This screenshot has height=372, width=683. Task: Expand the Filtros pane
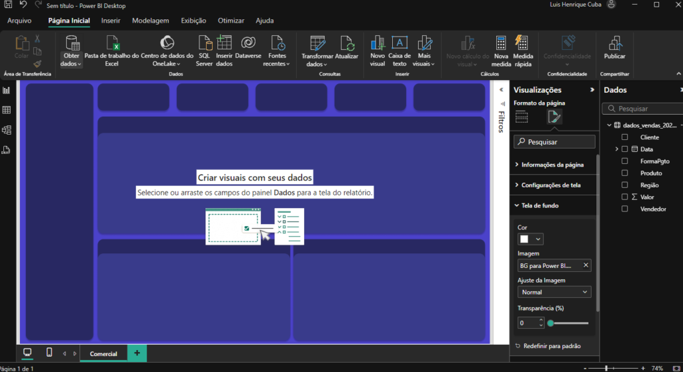(502, 90)
